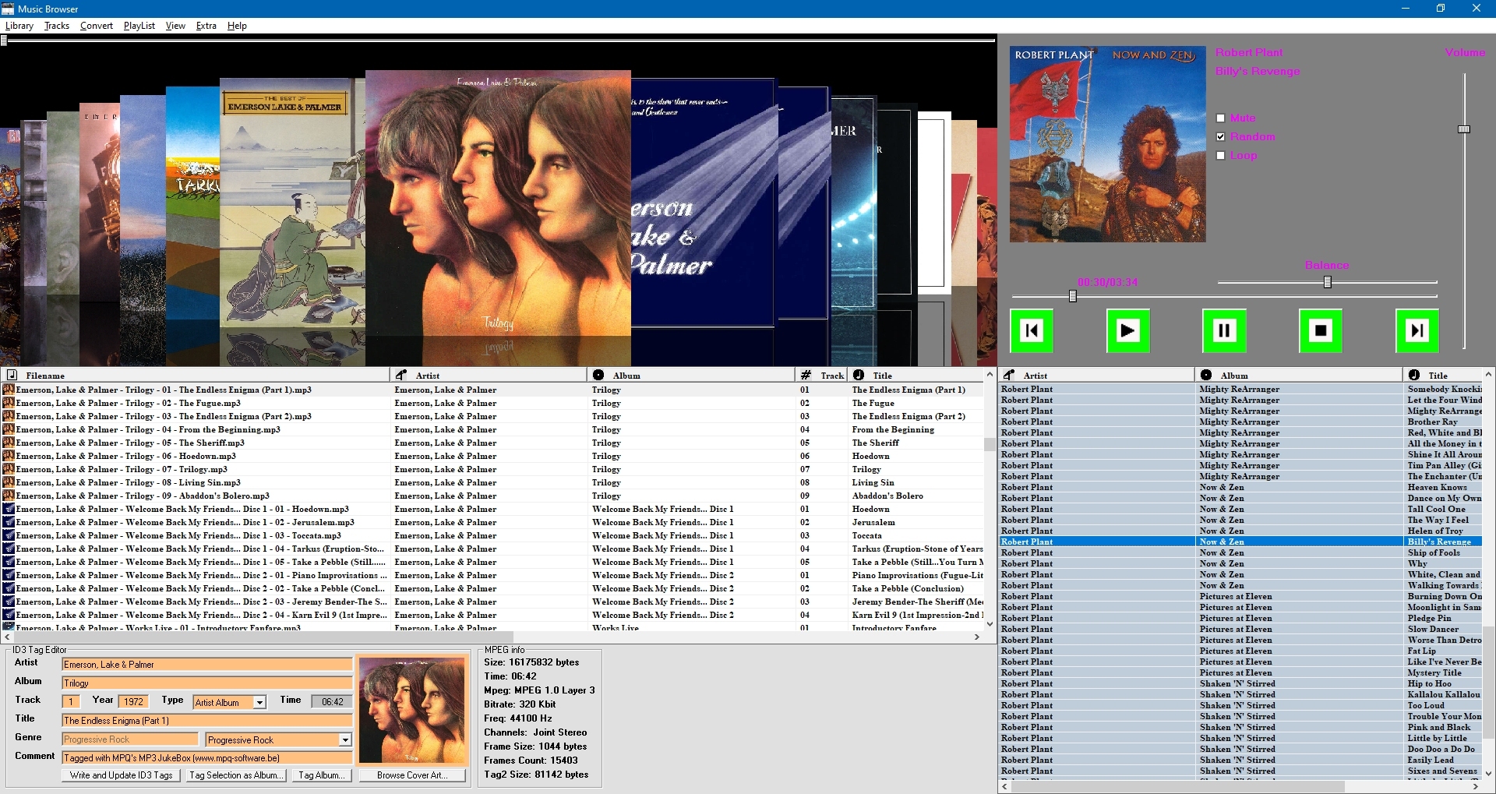Viewport: 1496px width, 794px height.
Task: Pause the currently playing track
Action: (1223, 330)
